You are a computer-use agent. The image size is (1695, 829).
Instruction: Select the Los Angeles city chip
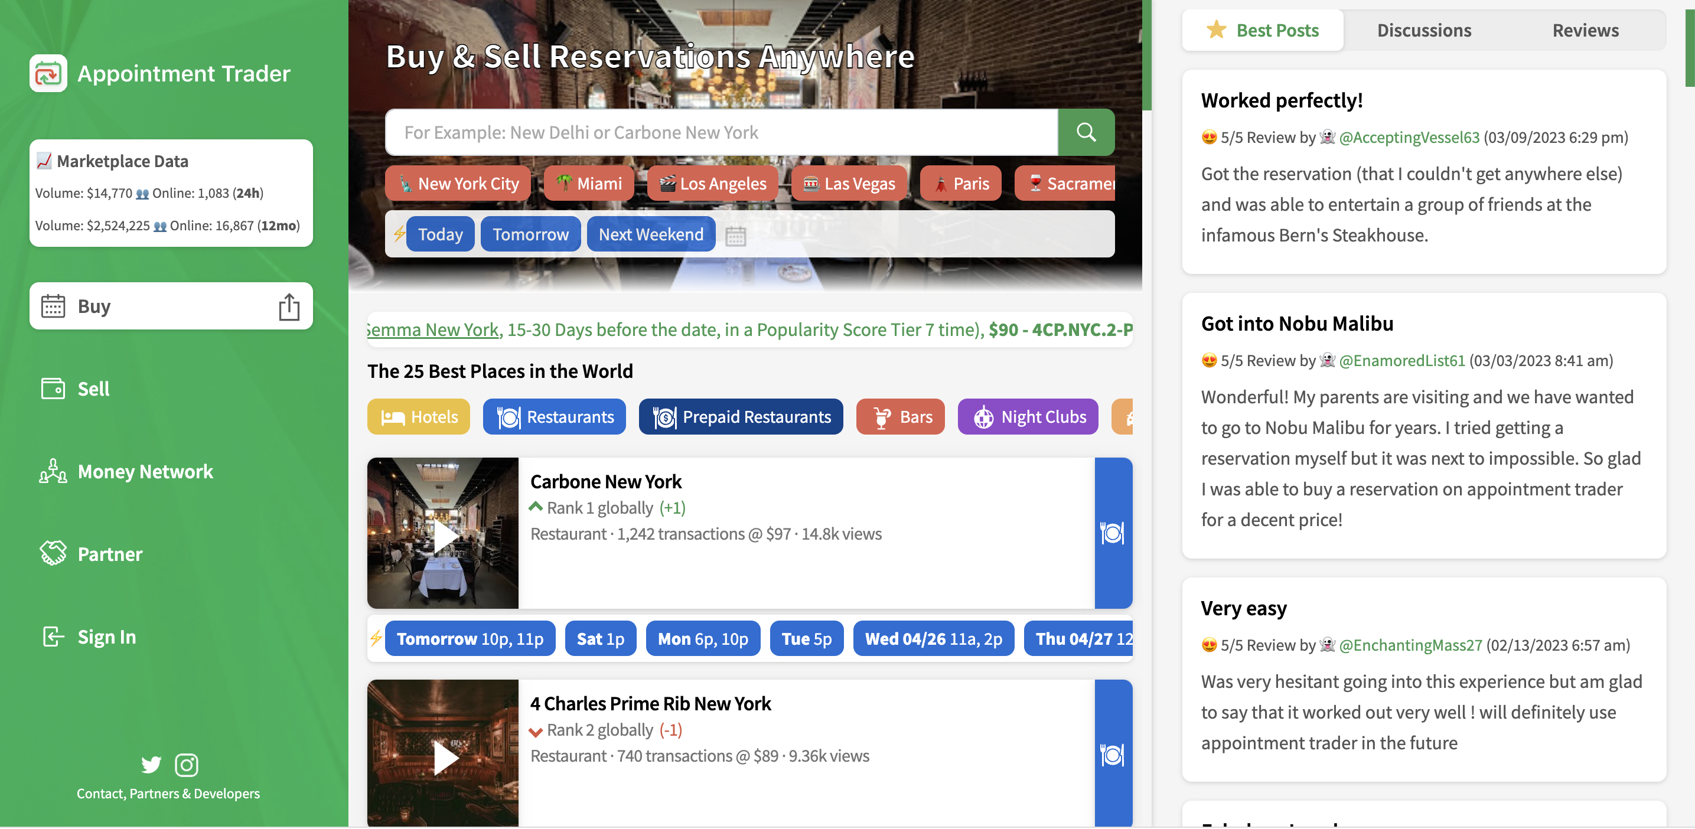pyautogui.click(x=713, y=184)
